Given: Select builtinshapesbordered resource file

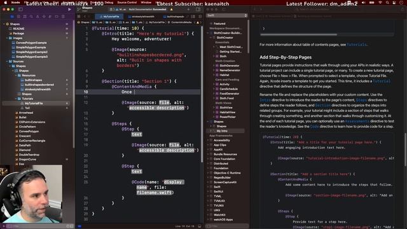Looking at the screenshot, I should point(39,85).
